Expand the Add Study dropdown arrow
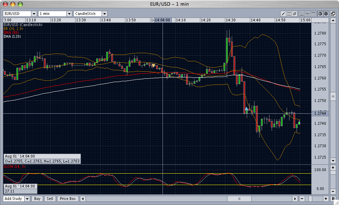 (27, 199)
